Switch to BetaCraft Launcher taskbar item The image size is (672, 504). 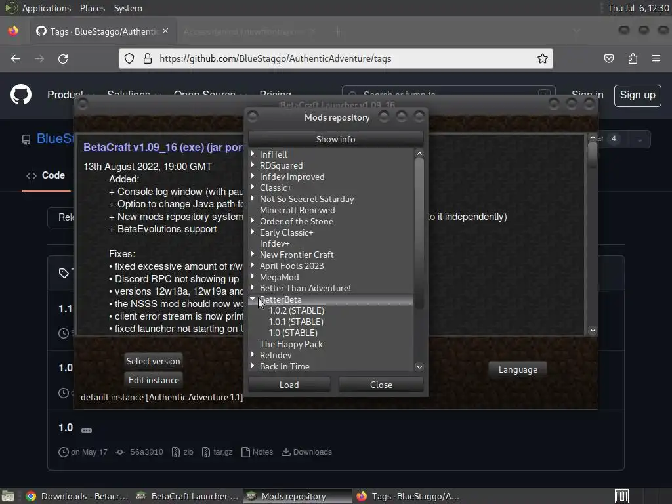(187, 496)
